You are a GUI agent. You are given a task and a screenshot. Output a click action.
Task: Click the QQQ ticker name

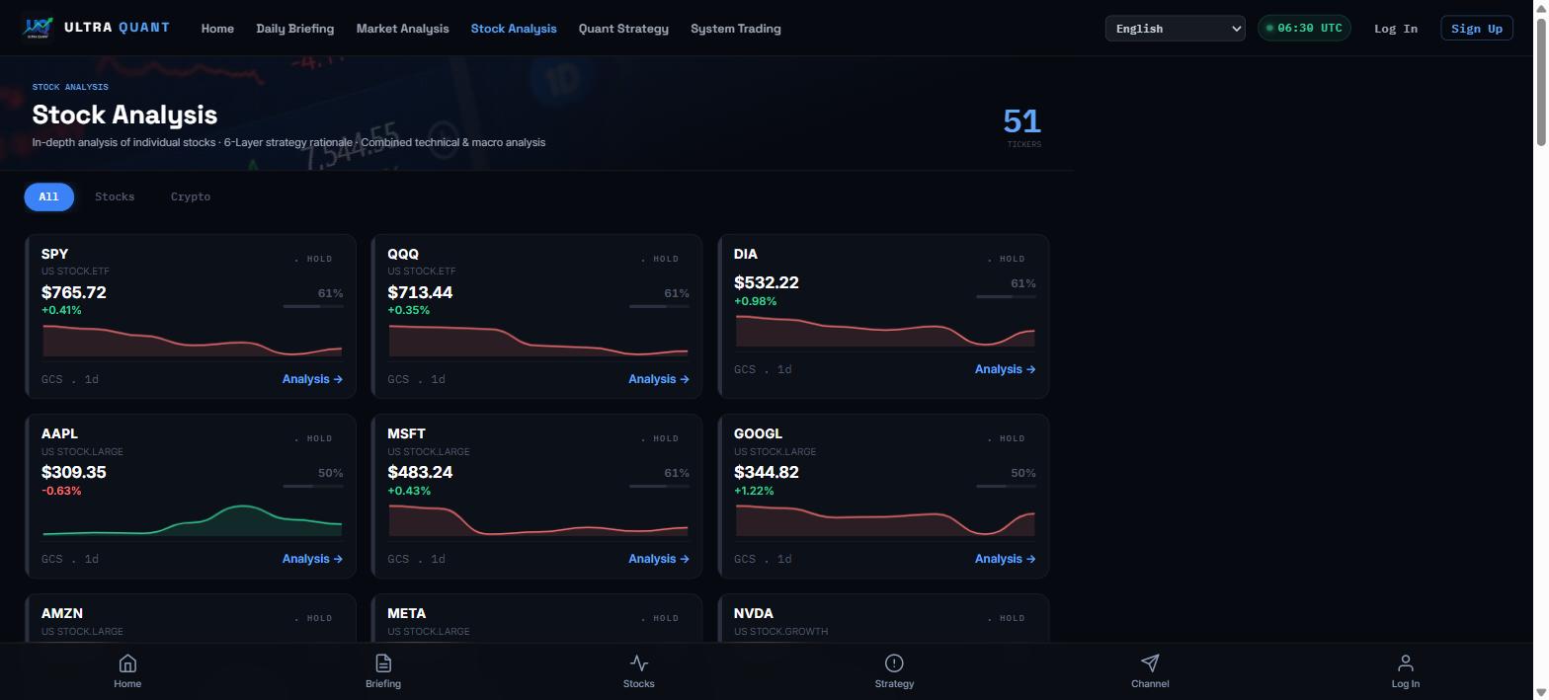pyautogui.click(x=403, y=254)
